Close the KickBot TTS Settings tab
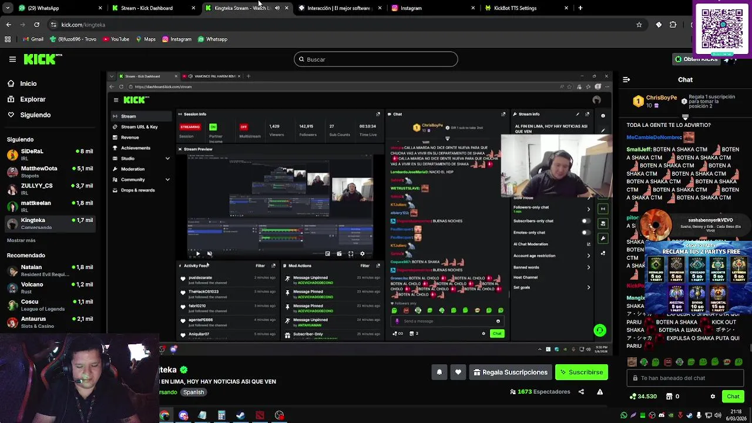This screenshot has height=423, width=752. (x=566, y=8)
